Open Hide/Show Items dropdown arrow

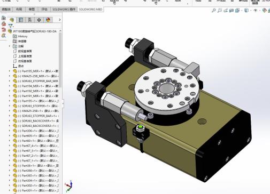260,11
